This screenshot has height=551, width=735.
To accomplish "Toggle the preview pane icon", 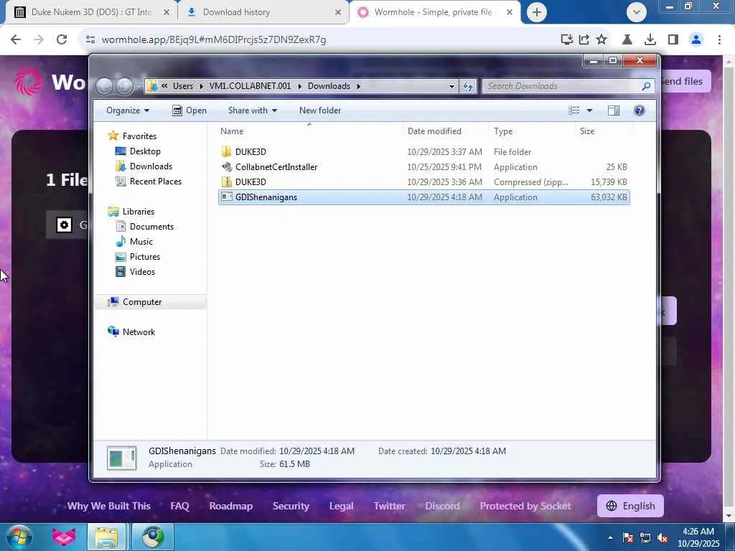I will tap(614, 110).
